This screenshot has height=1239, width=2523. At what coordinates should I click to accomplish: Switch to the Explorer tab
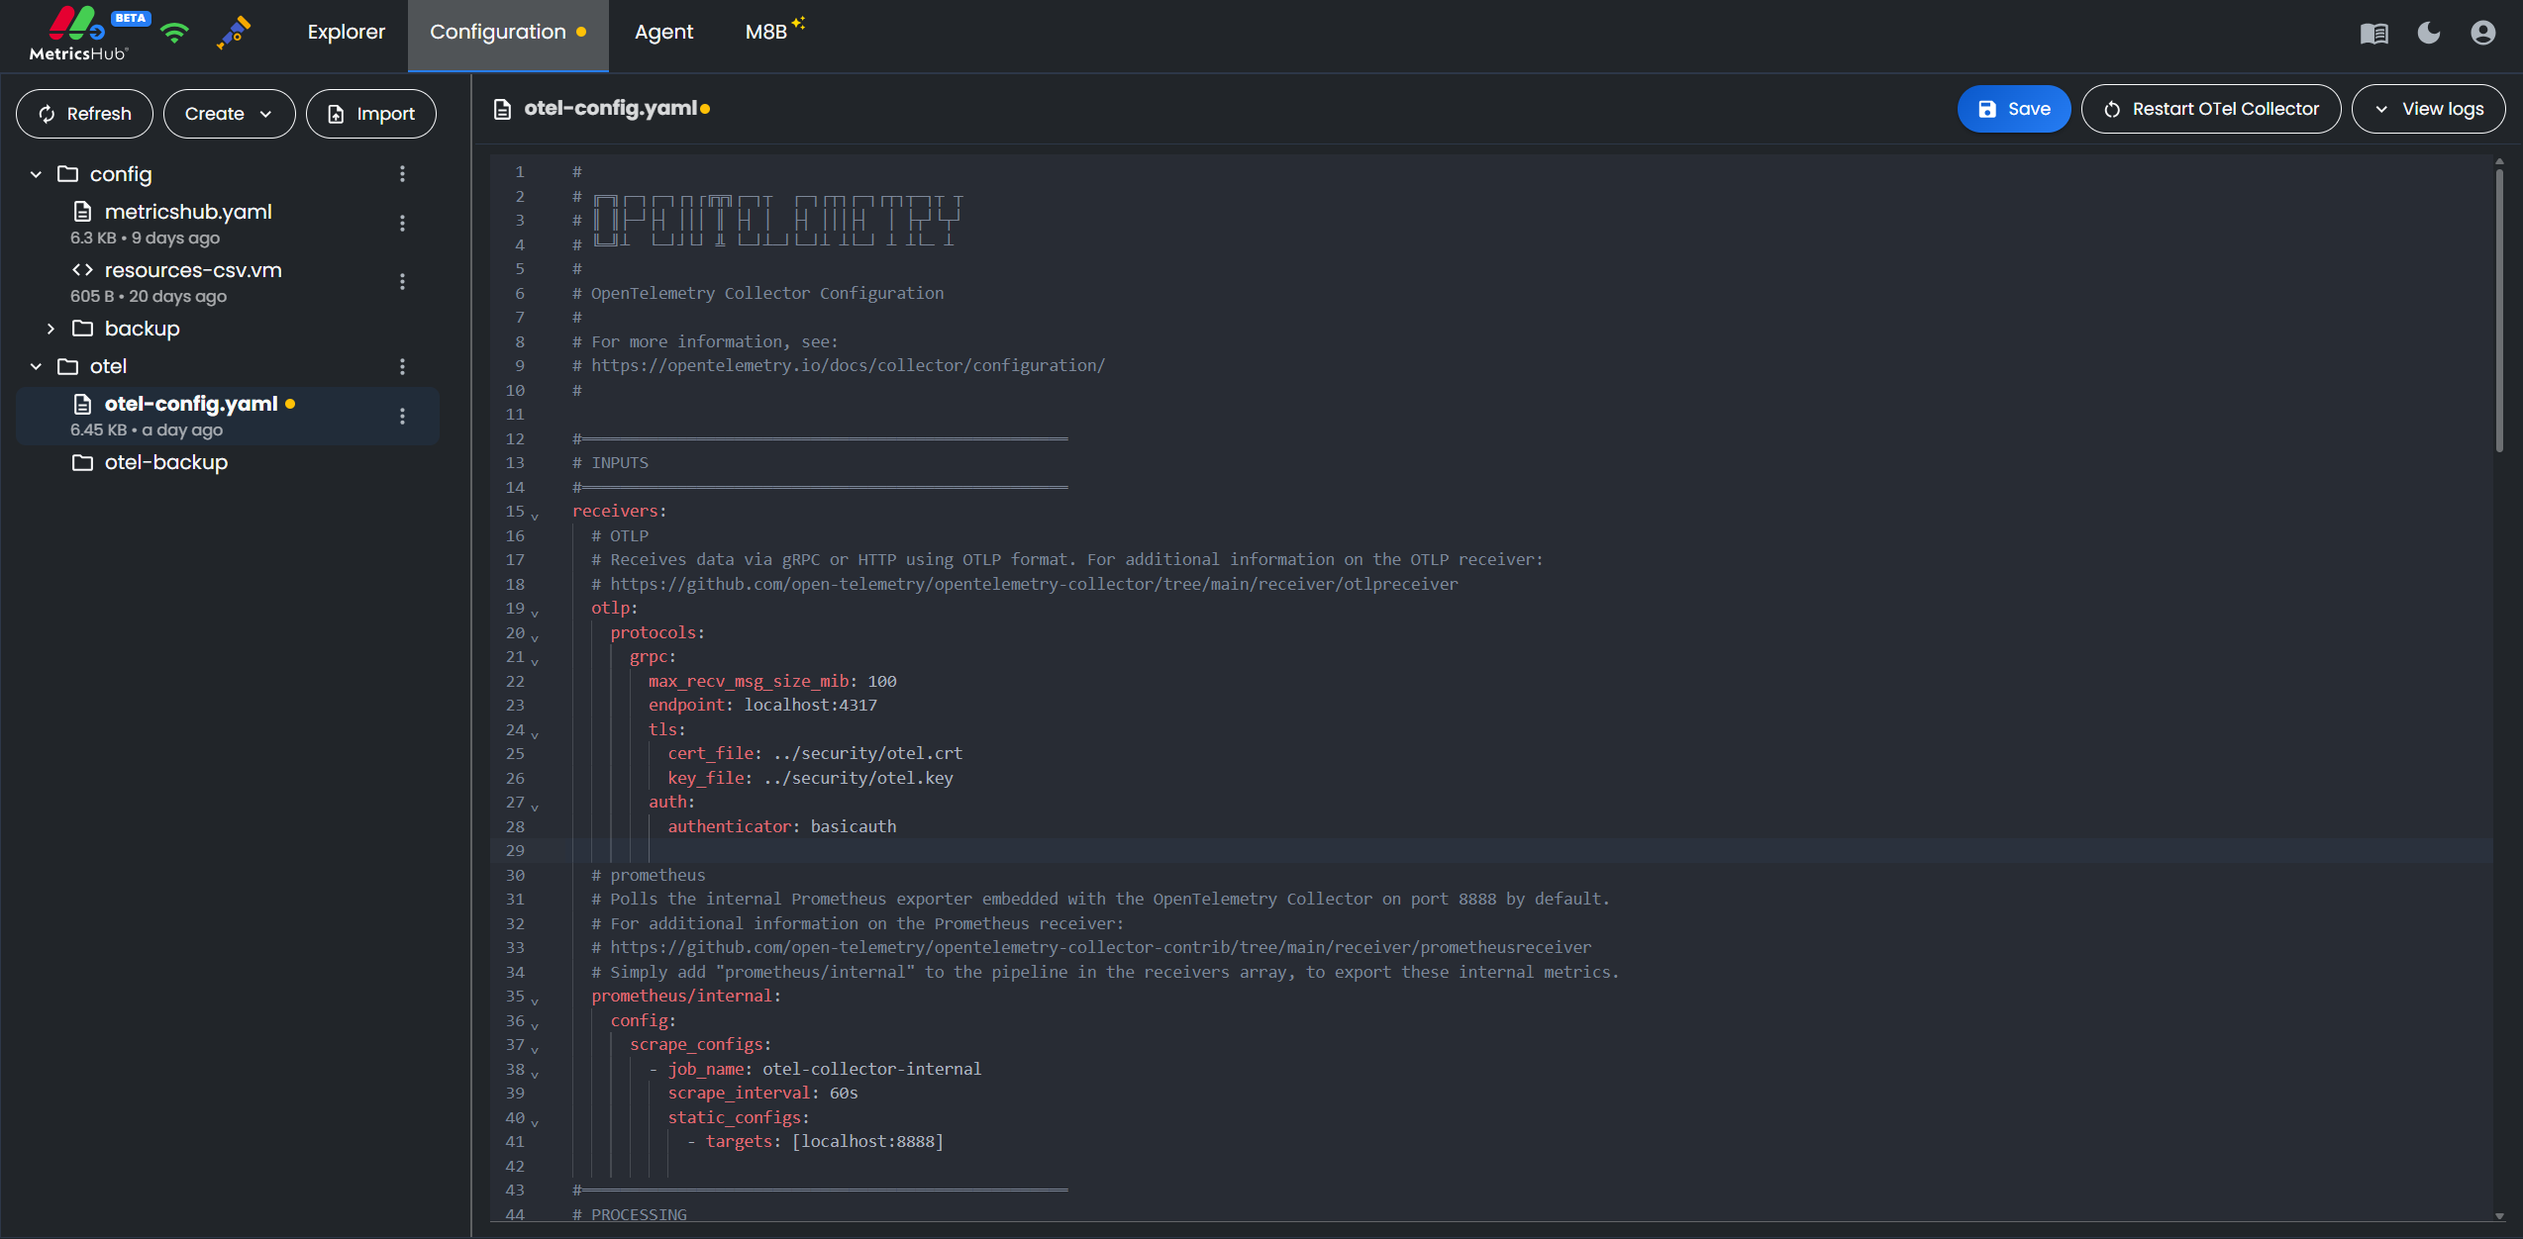click(346, 32)
